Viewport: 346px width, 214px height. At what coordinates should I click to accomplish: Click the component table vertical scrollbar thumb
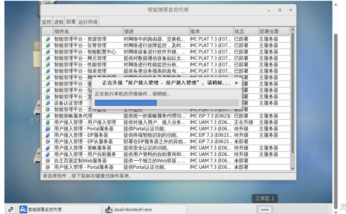[293, 93]
